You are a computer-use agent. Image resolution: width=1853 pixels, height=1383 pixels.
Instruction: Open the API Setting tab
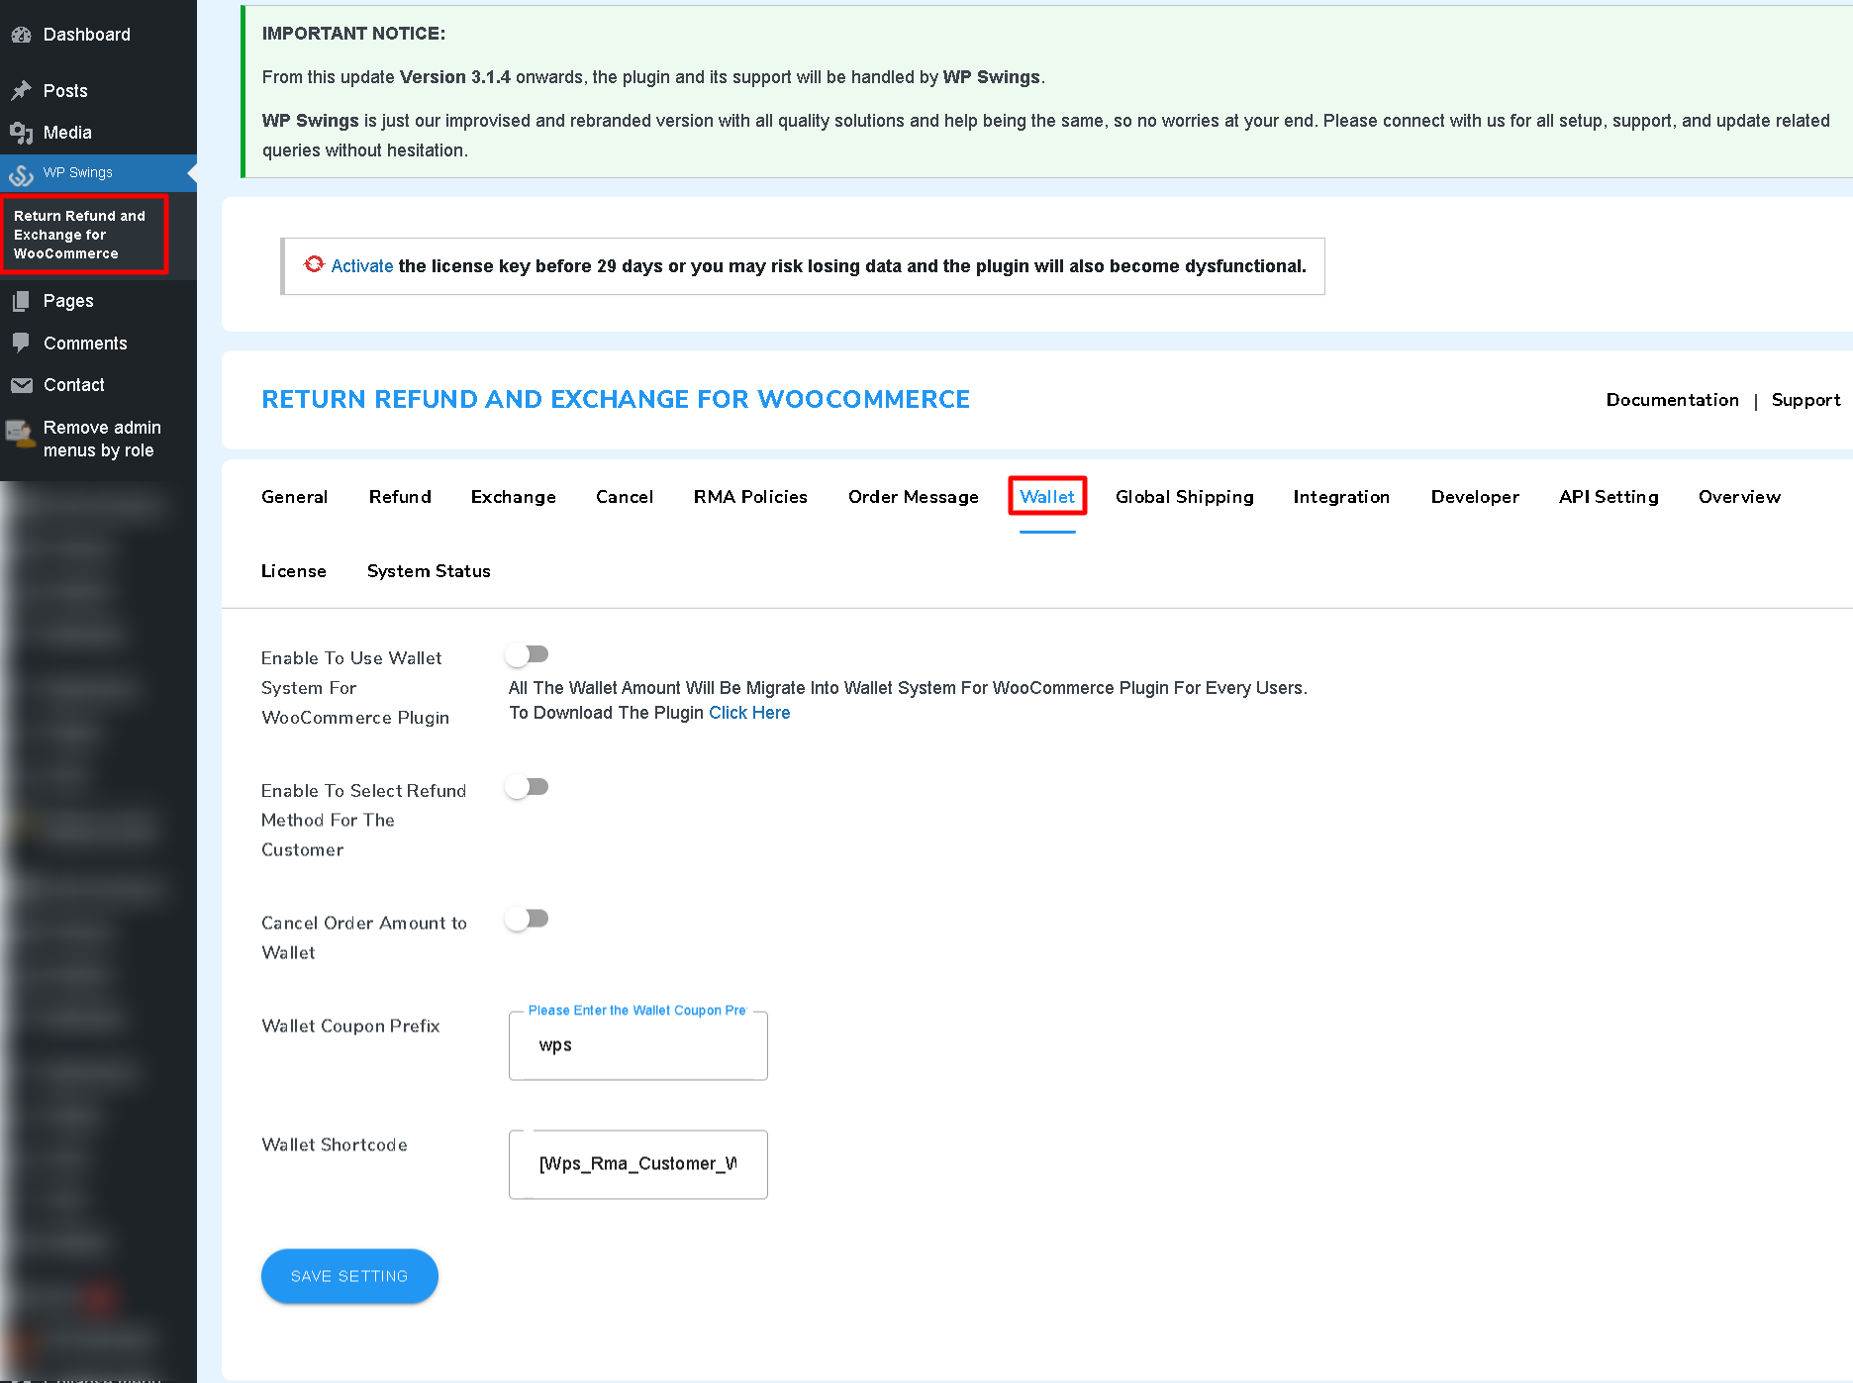tap(1609, 497)
